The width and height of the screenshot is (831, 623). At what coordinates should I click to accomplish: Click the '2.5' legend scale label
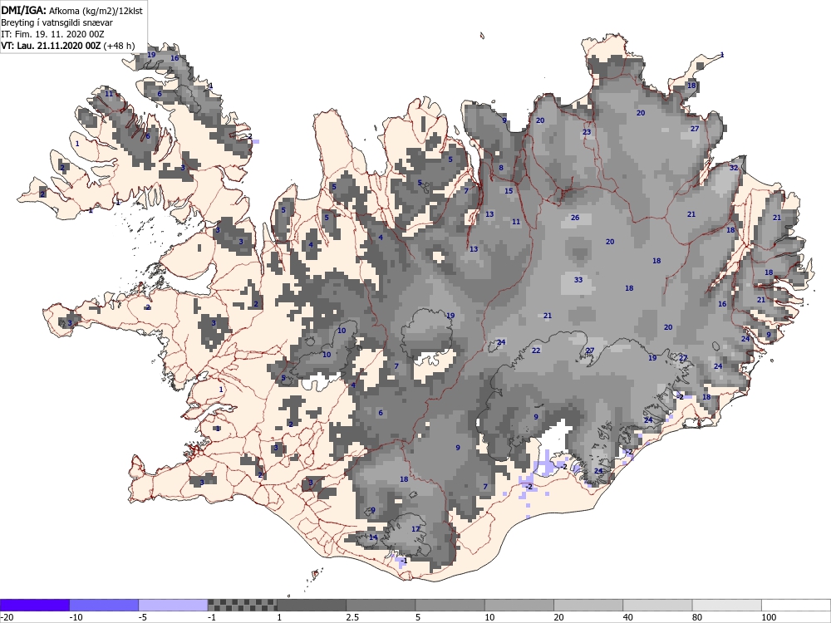(352, 617)
